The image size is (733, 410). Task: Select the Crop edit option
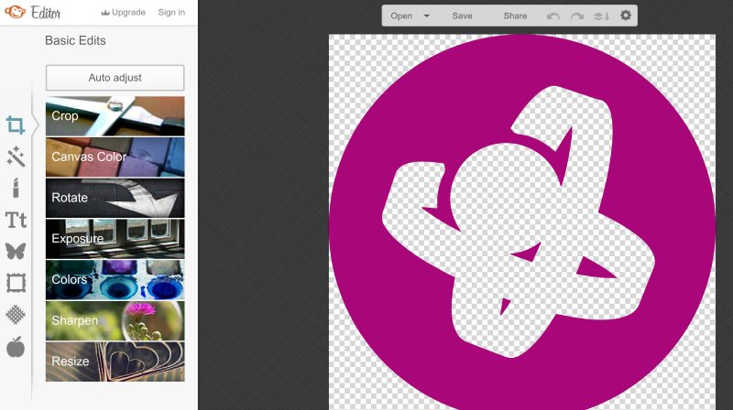coord(115,116)
